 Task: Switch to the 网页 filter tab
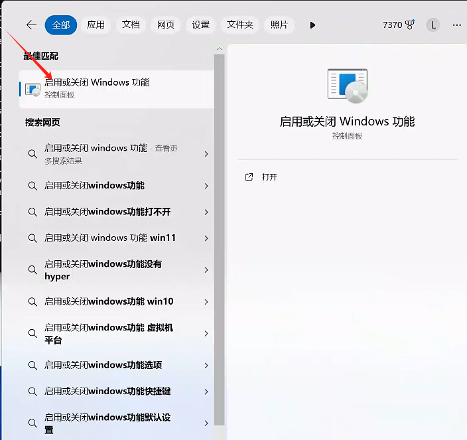click(x=166, y=25)
